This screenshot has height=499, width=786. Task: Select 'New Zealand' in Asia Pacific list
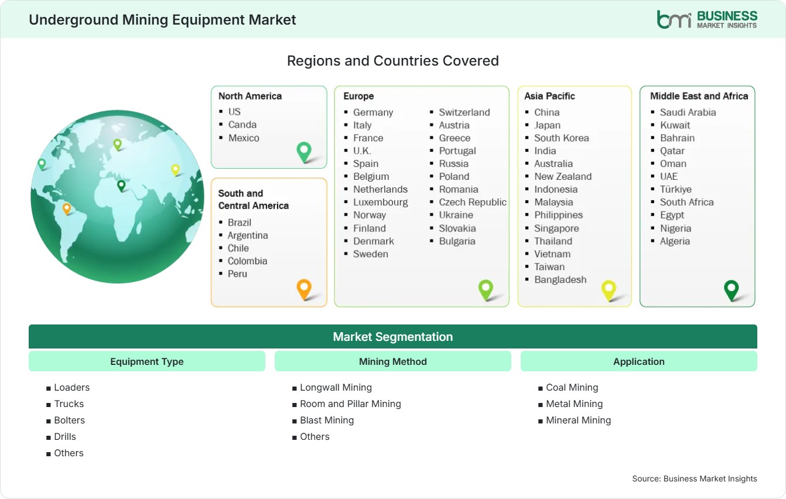563,177
